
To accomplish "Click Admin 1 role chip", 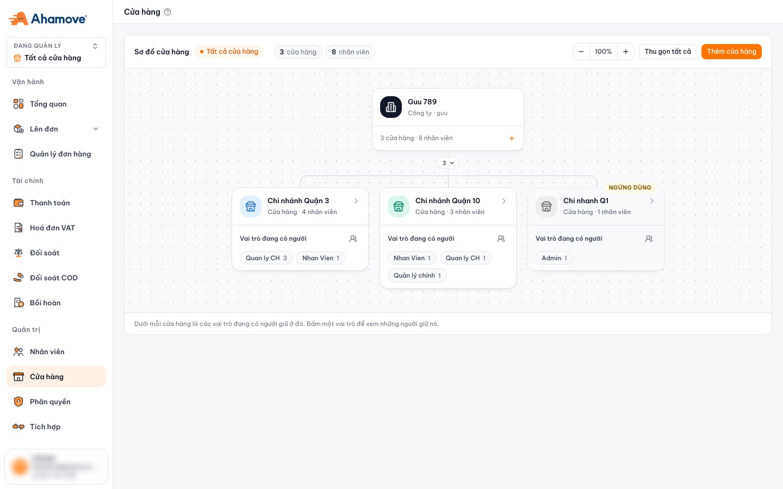I will (x=554, y=258).
